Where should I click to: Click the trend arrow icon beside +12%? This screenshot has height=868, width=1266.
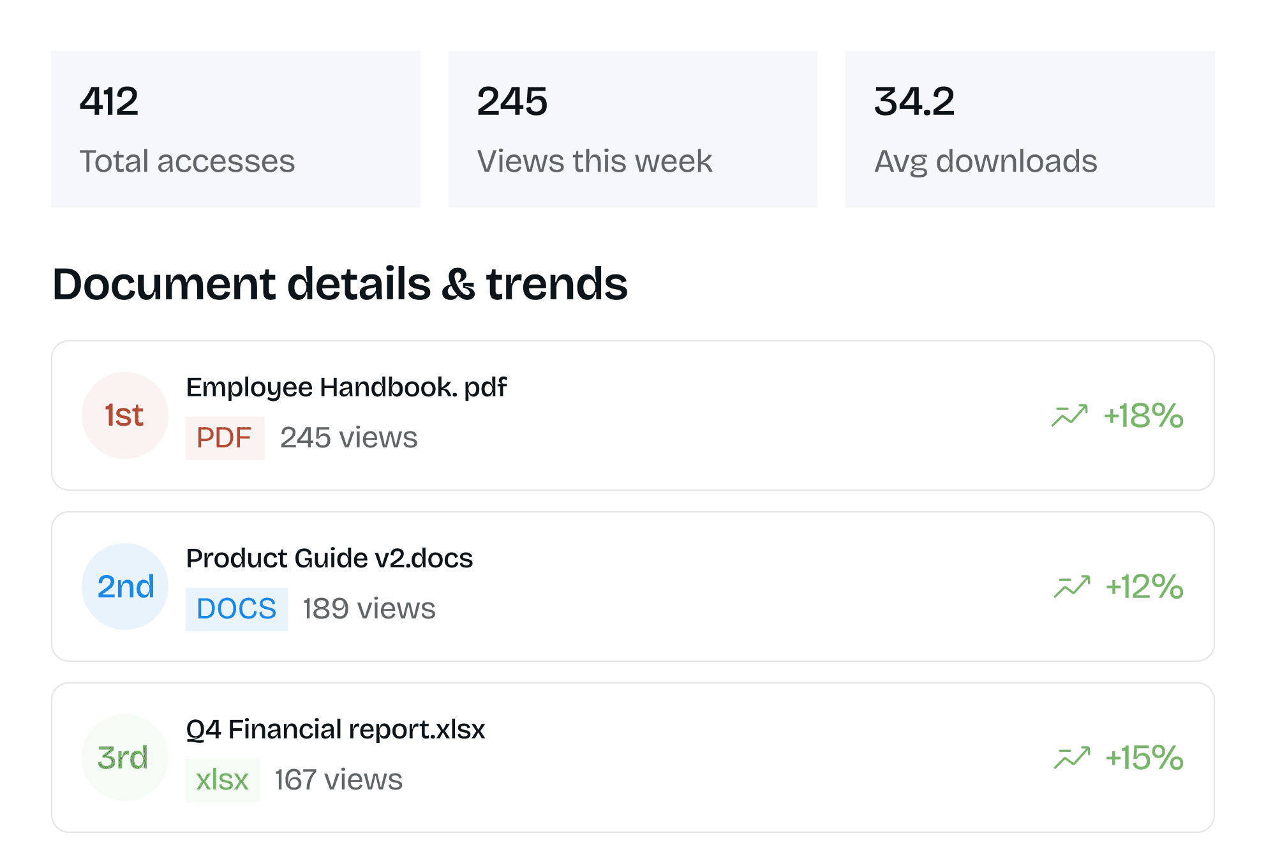tap(1072, 587)
